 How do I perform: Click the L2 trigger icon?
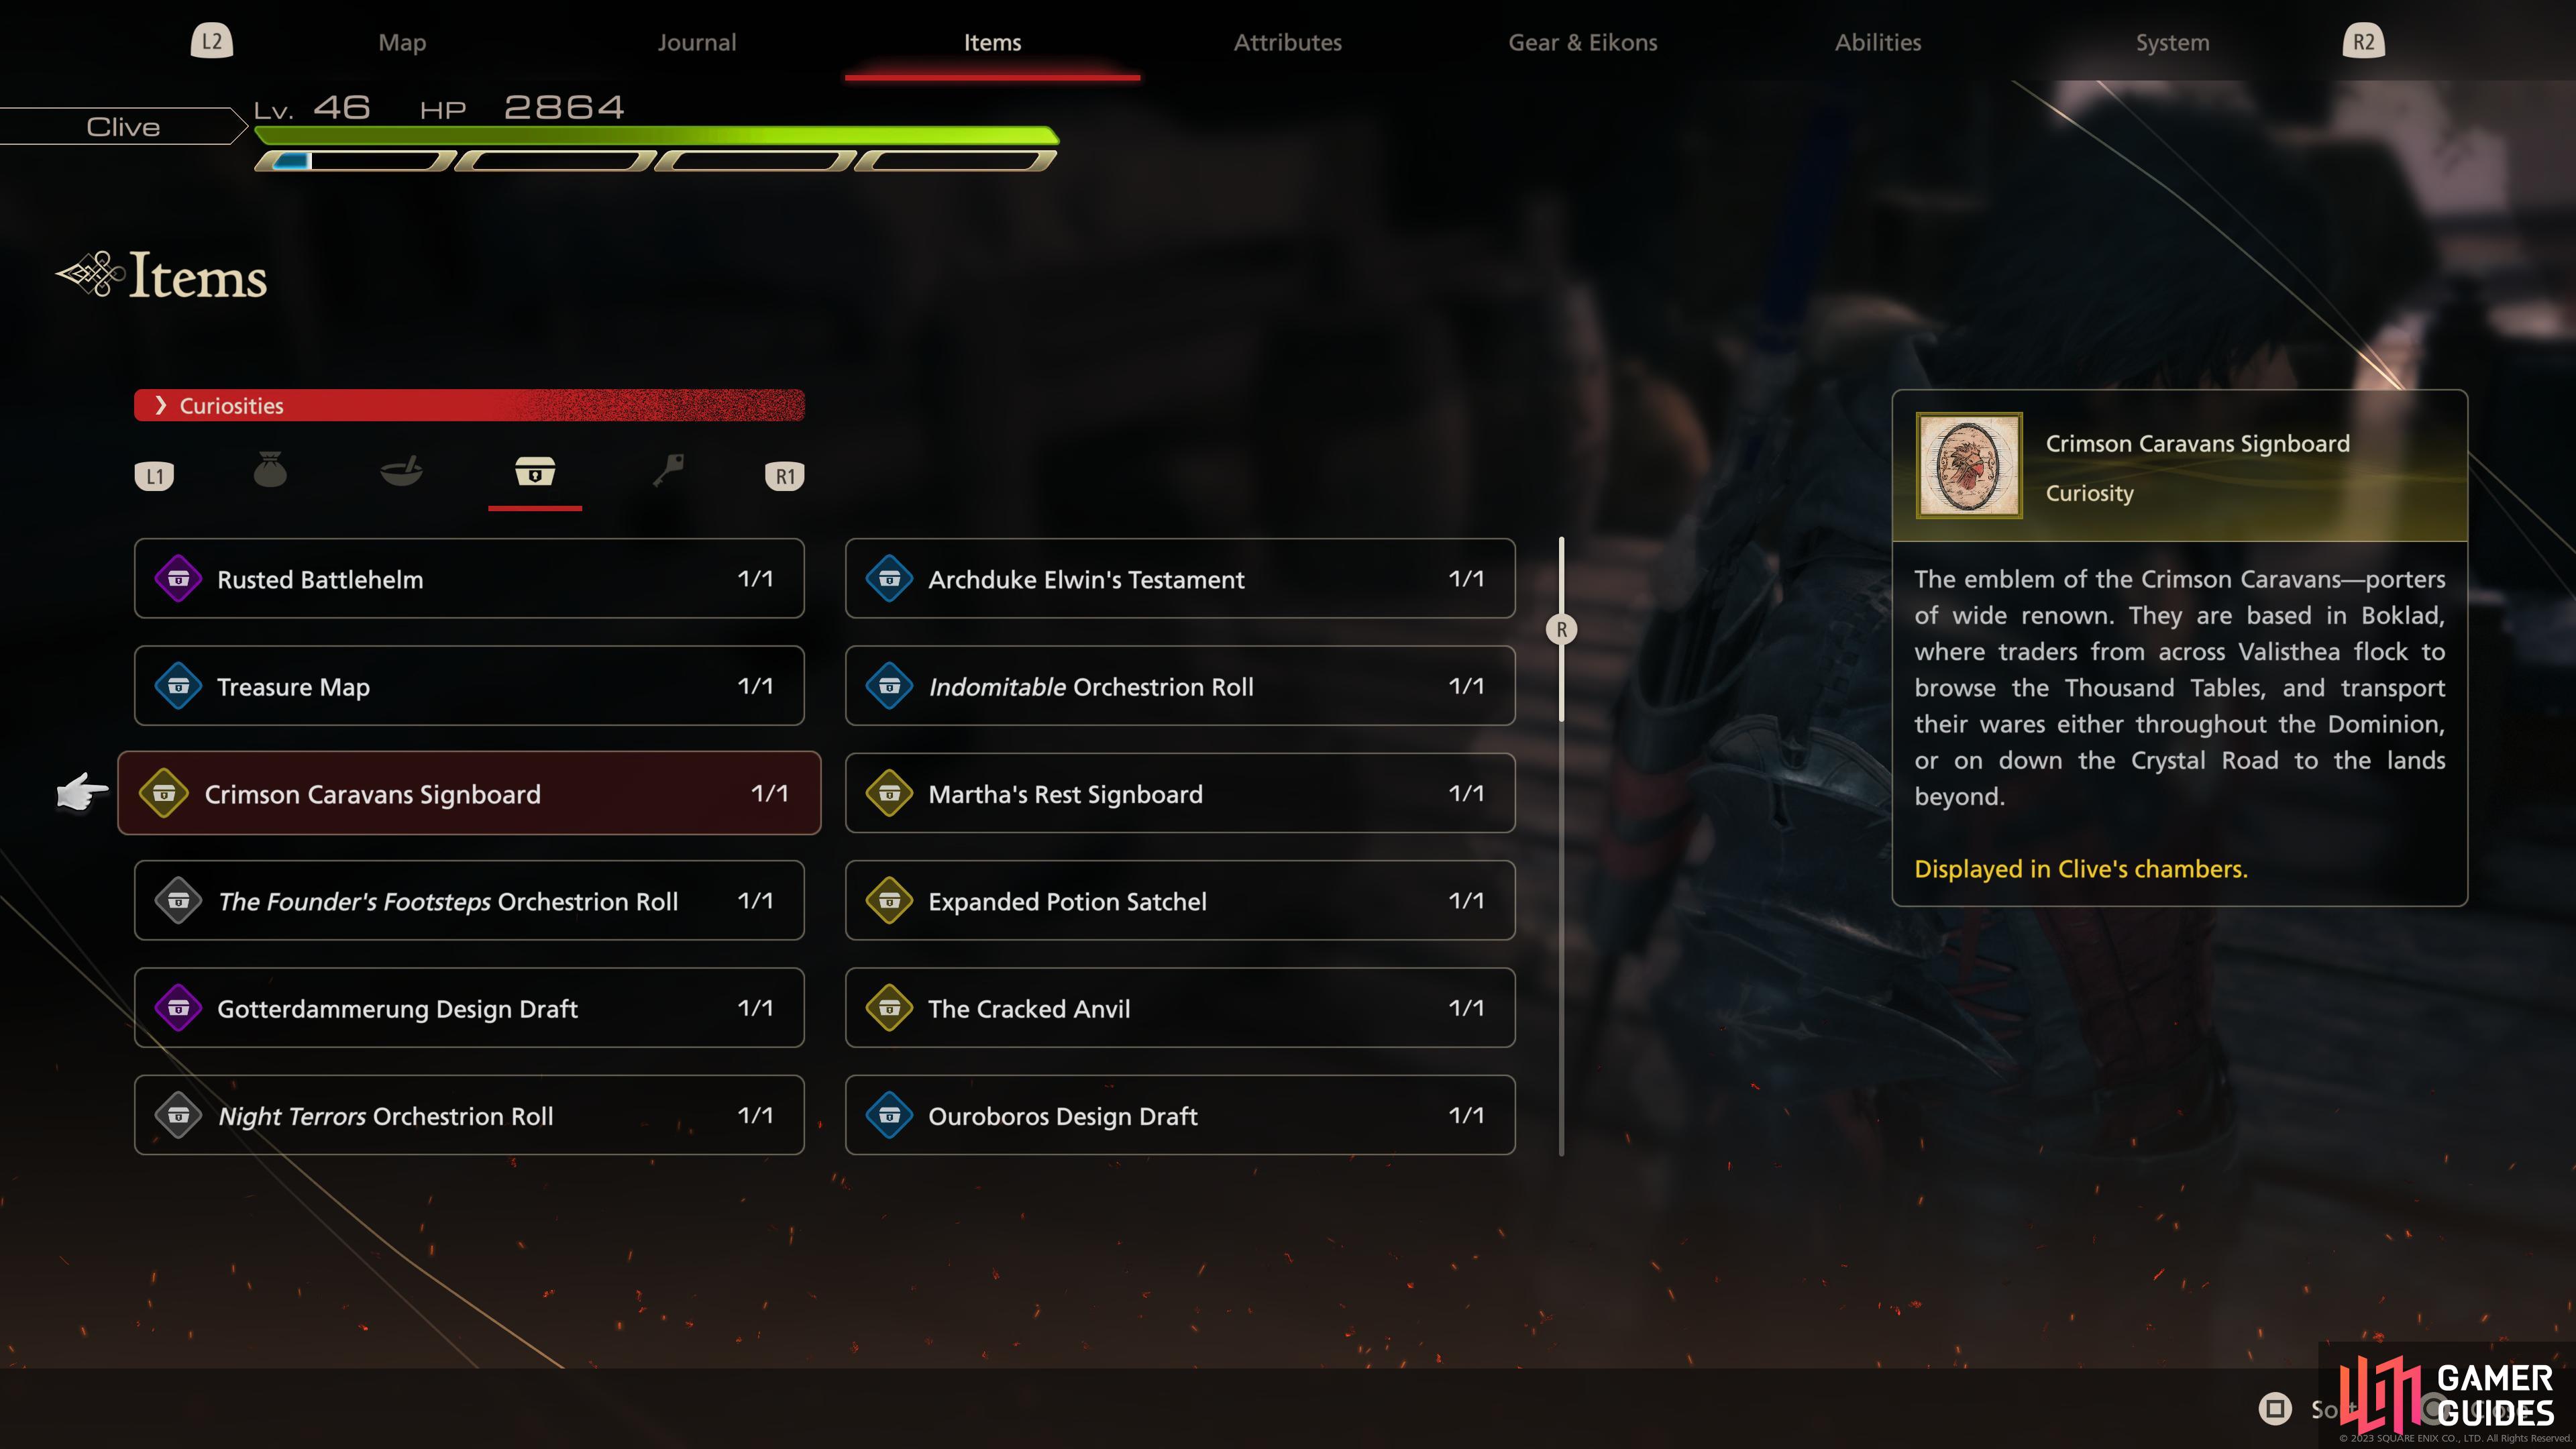tap(212, 42)
